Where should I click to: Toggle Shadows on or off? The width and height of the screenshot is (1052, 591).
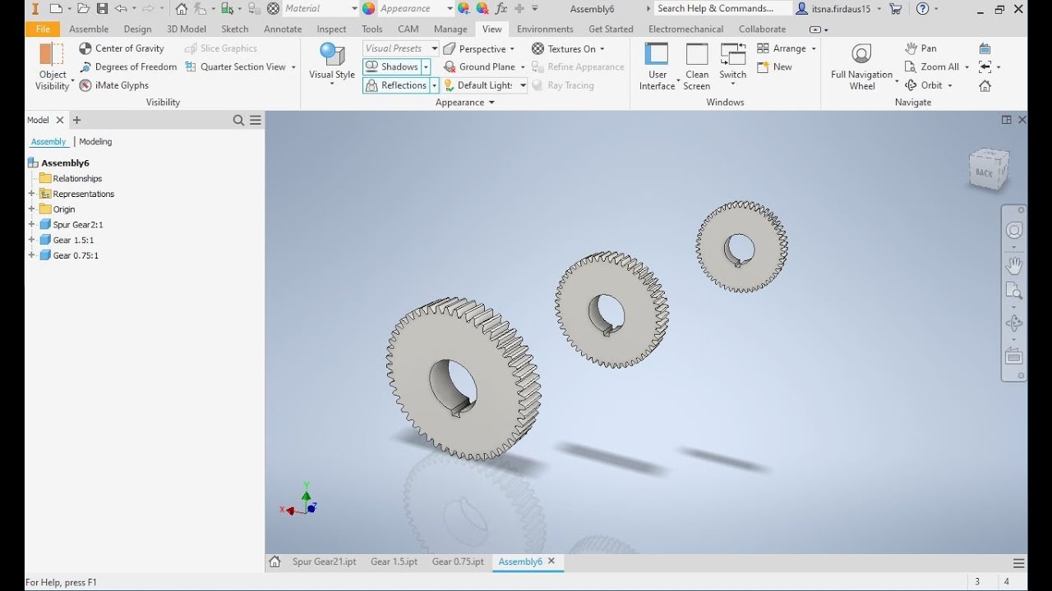click(391, 66)
